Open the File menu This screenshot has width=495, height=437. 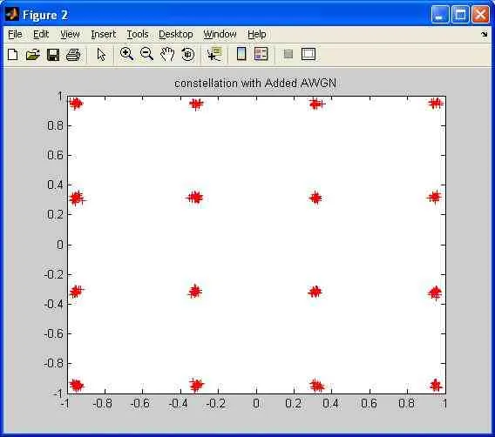(x=15, y=34)
